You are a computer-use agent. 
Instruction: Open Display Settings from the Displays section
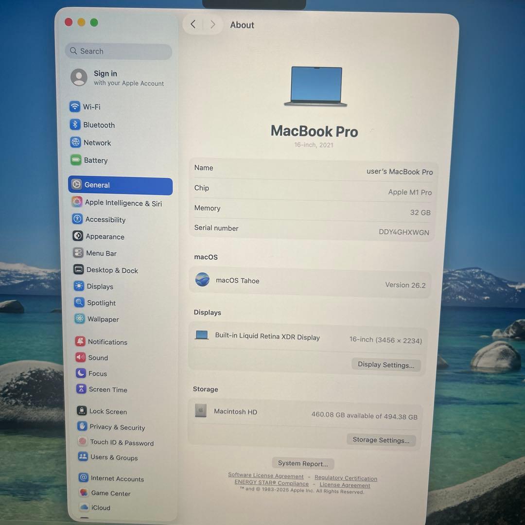click(x=386, y=365)
